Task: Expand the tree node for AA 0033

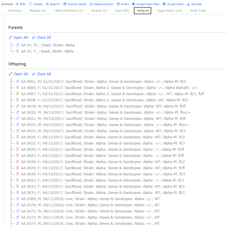Action: point(11,193)
